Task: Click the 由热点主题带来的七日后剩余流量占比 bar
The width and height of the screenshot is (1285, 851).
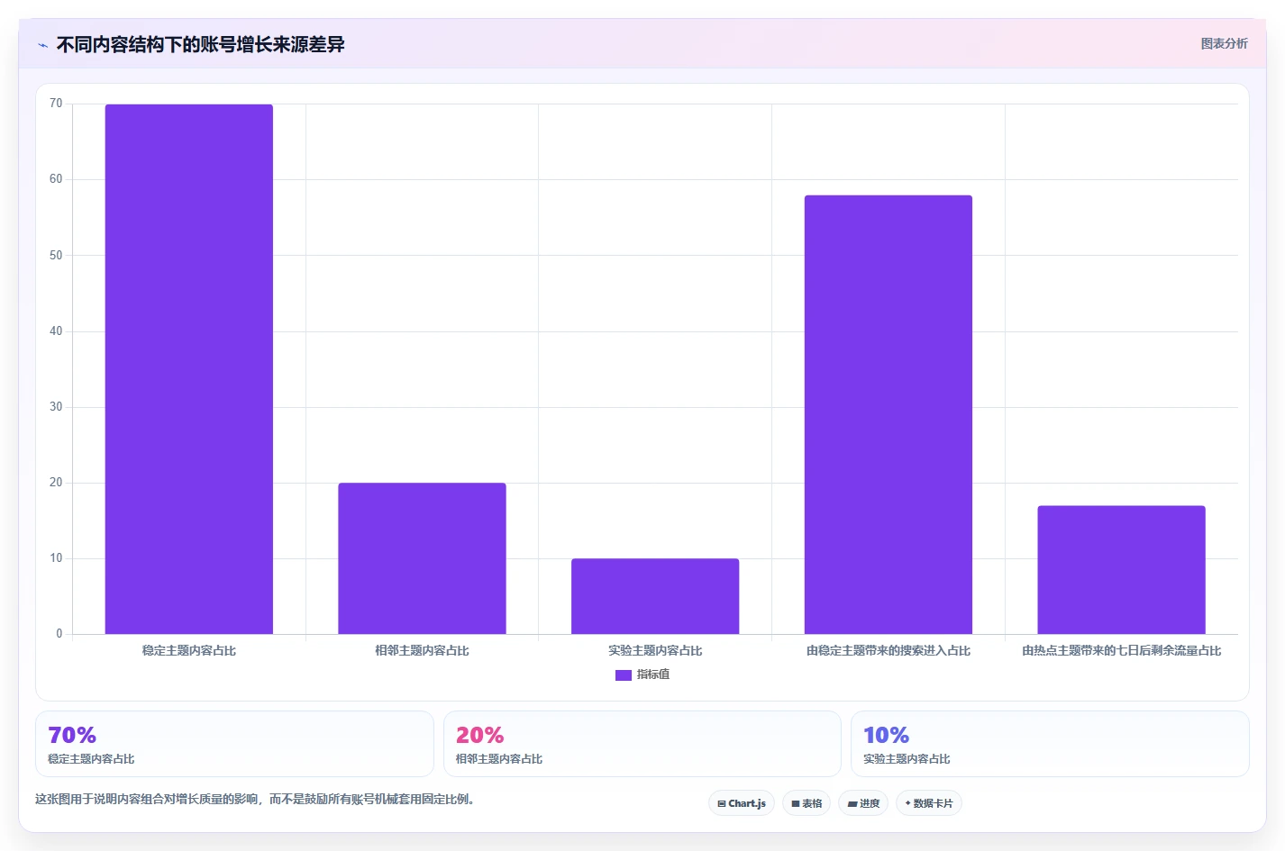Action: [1121, 570]
